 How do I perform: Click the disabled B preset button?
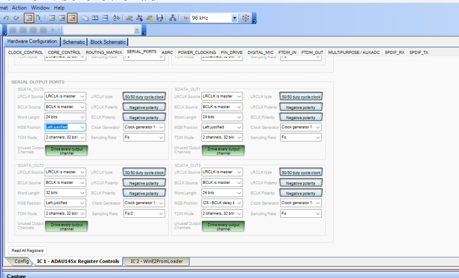pos(23,30)
